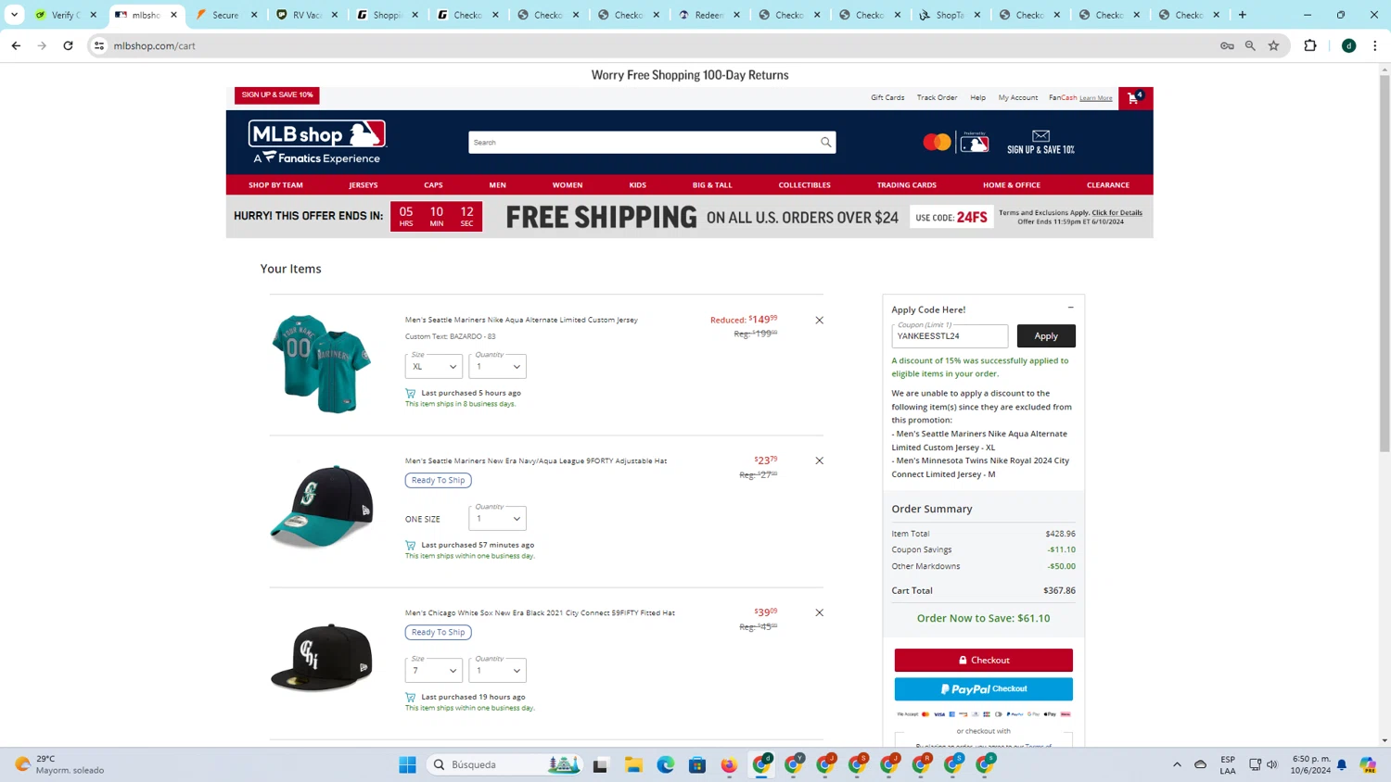Open the My Account link
This screenshot has width=1391, height=782.
pyautogui.click(x=1017, y=97)
